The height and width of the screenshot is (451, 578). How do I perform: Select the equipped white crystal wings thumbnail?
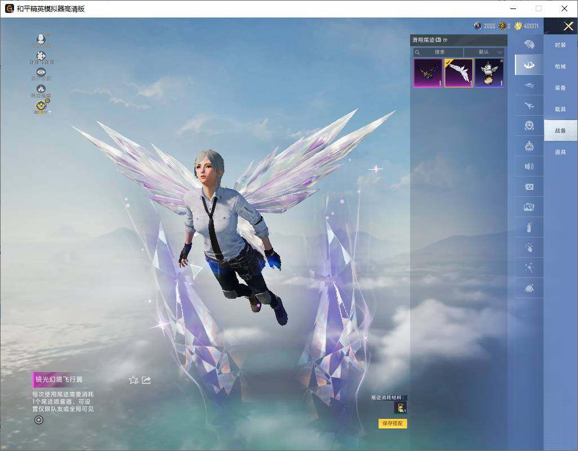[x=459, y=73]
